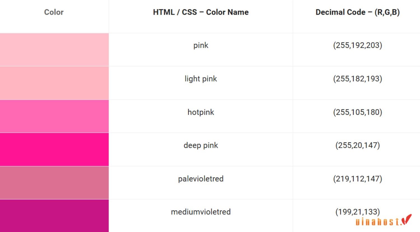
Task: Click the pink color swatch
Action: (54, 50)
